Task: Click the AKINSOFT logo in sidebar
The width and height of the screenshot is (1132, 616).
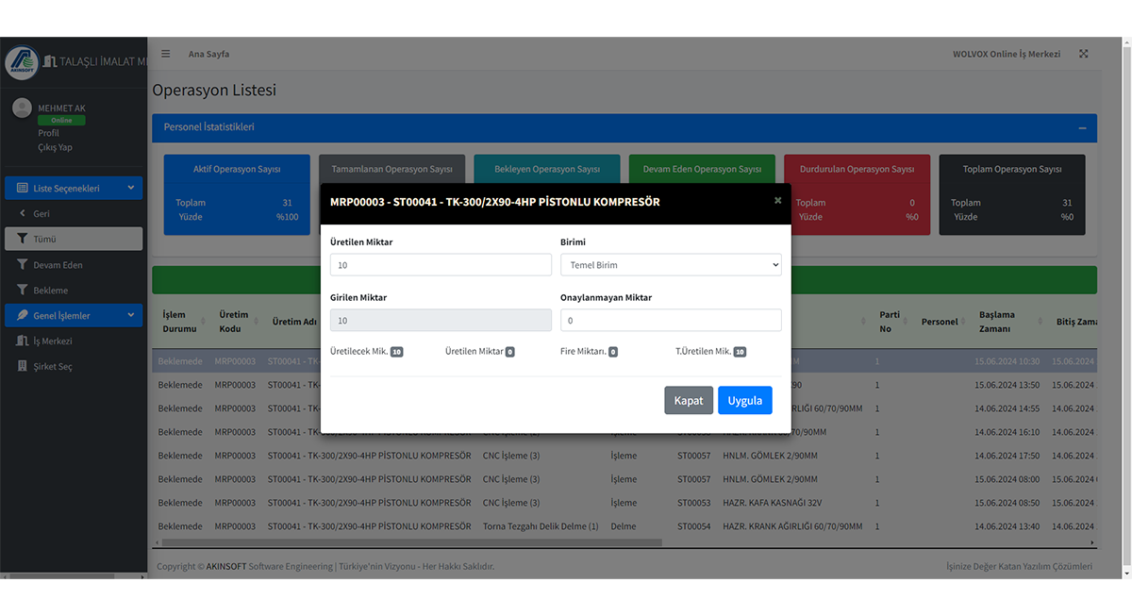Action: click(22, 62)
